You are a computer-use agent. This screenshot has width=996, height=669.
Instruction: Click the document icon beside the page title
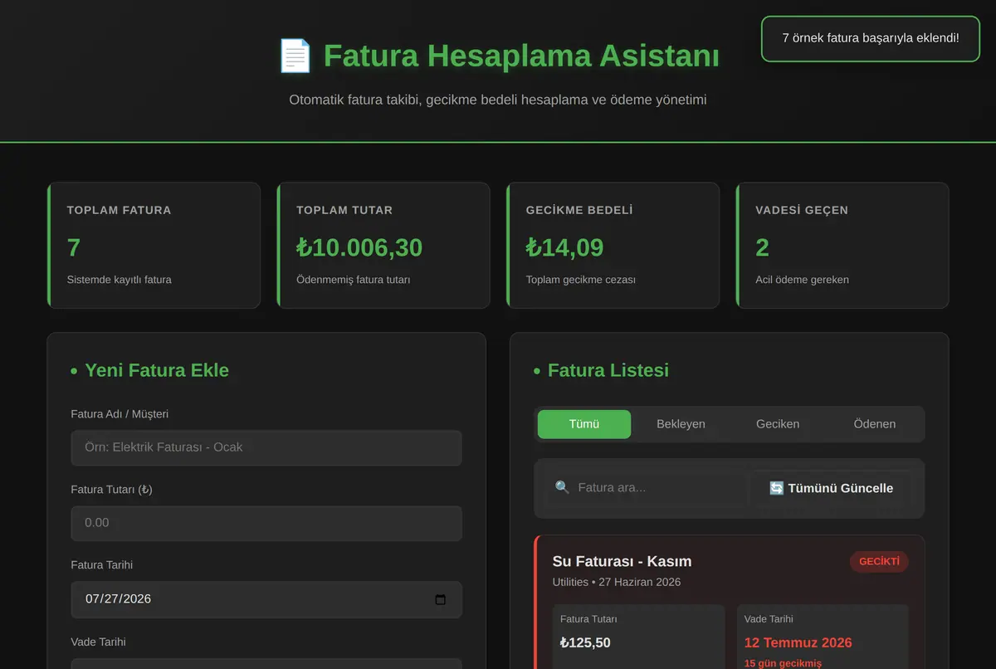pos(295,56)
